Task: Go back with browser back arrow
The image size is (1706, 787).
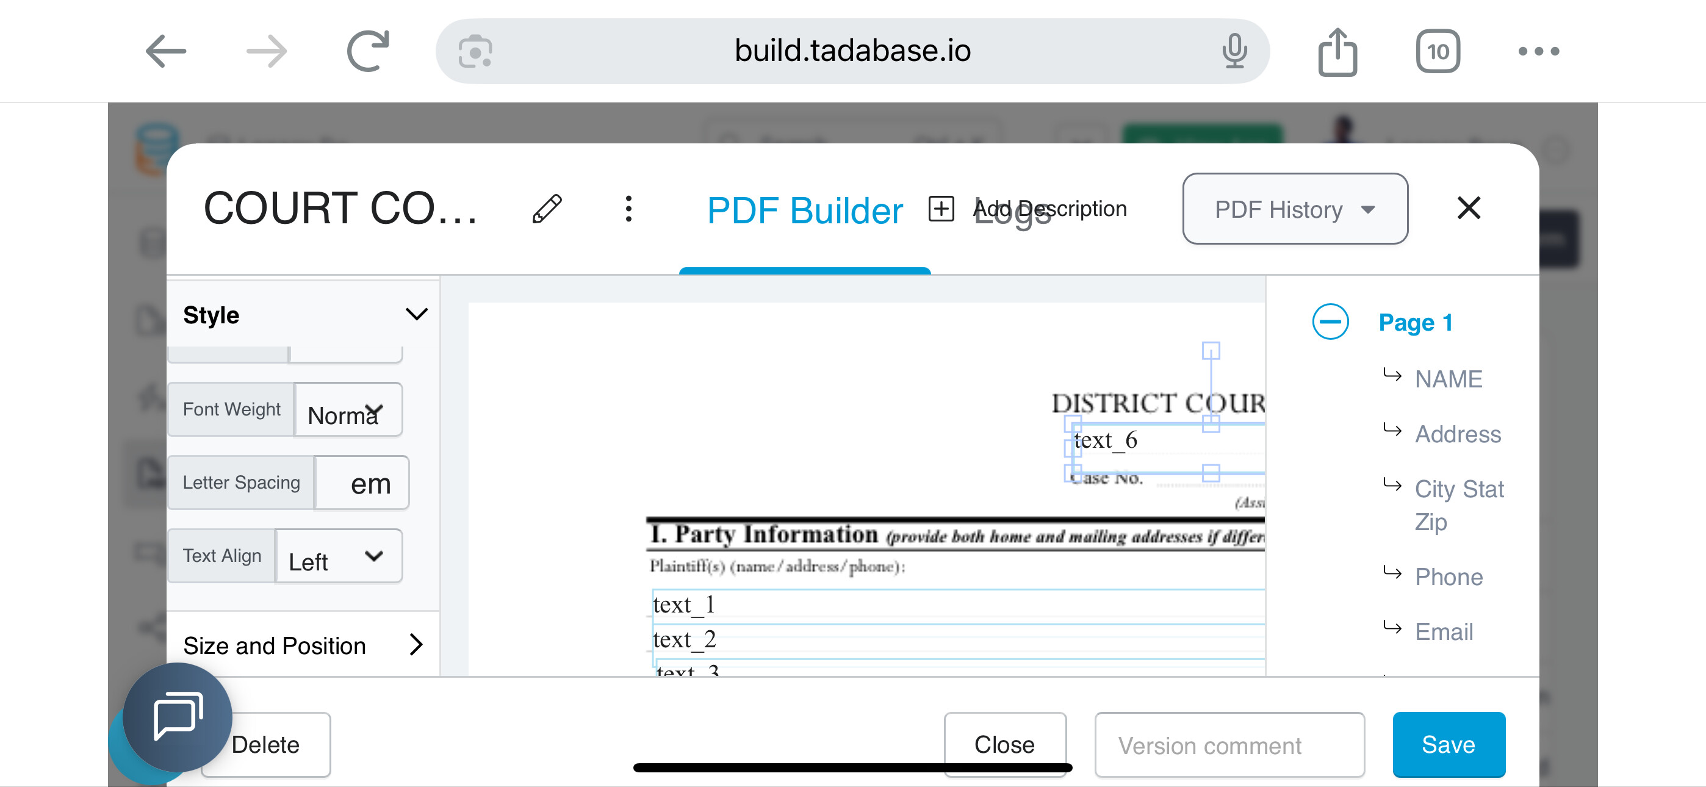Action: [165, 52]
